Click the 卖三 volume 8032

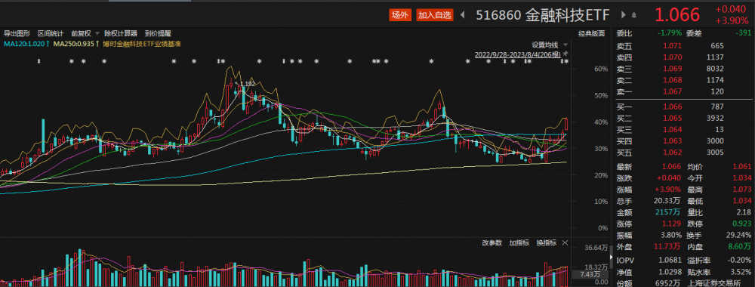pyautogui.click(x=716, y=69)
